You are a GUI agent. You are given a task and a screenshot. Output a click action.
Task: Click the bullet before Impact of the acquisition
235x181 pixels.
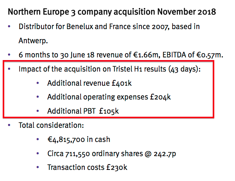9,69
